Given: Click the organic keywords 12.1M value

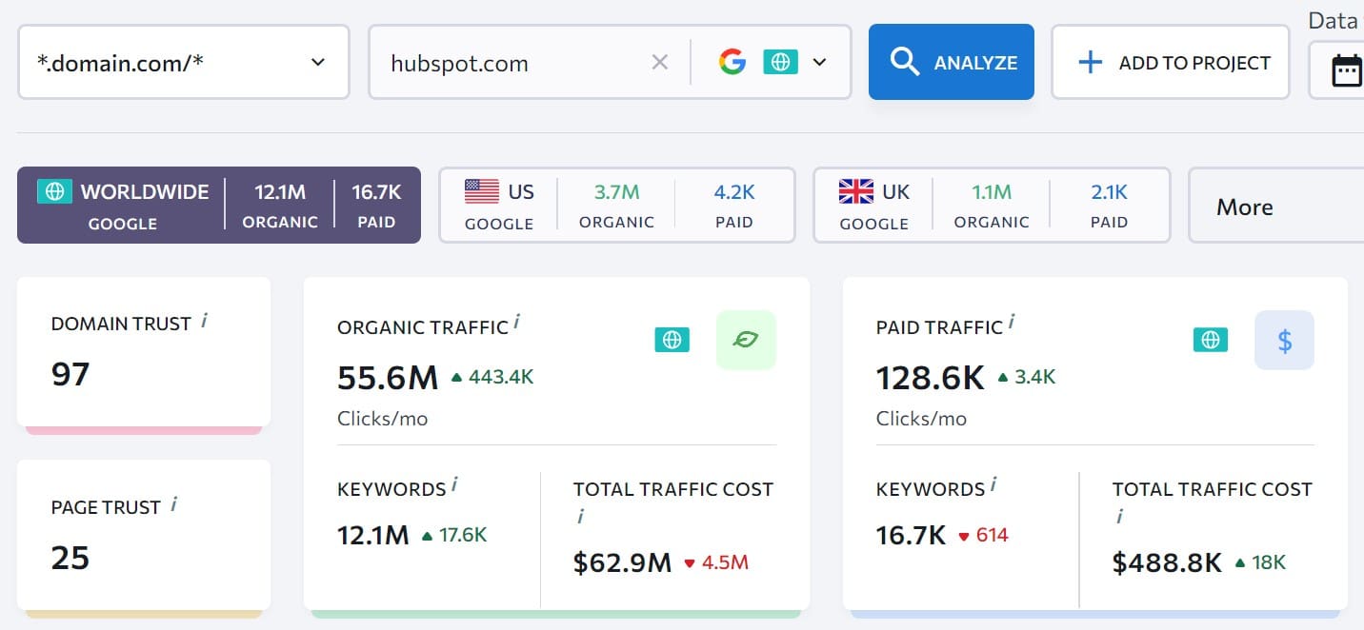Looking at the screenshot, I should pyautogui.click(x=373, y=536).
